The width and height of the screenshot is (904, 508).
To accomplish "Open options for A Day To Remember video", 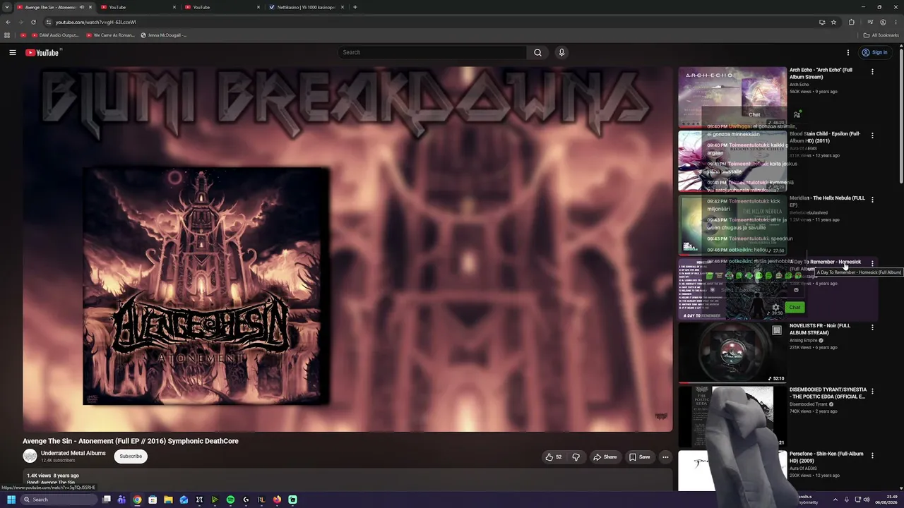I will click(872, 263).
